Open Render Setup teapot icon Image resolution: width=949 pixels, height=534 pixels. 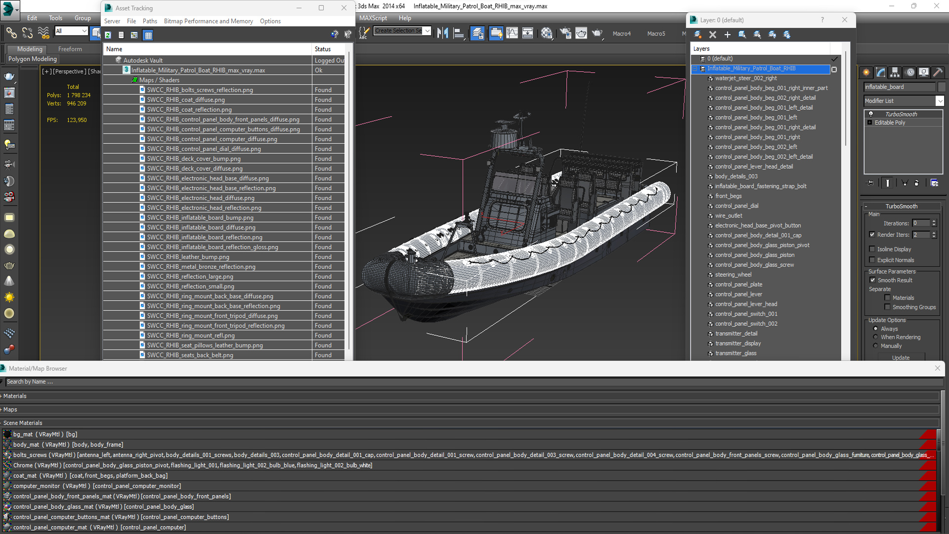tap(565, 33)
